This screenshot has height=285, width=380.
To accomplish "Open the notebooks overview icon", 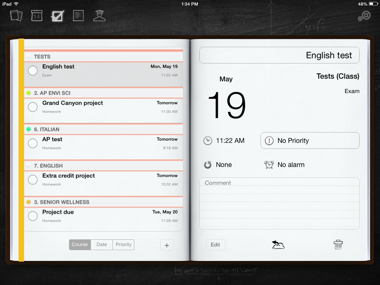I will coord(16,16).
